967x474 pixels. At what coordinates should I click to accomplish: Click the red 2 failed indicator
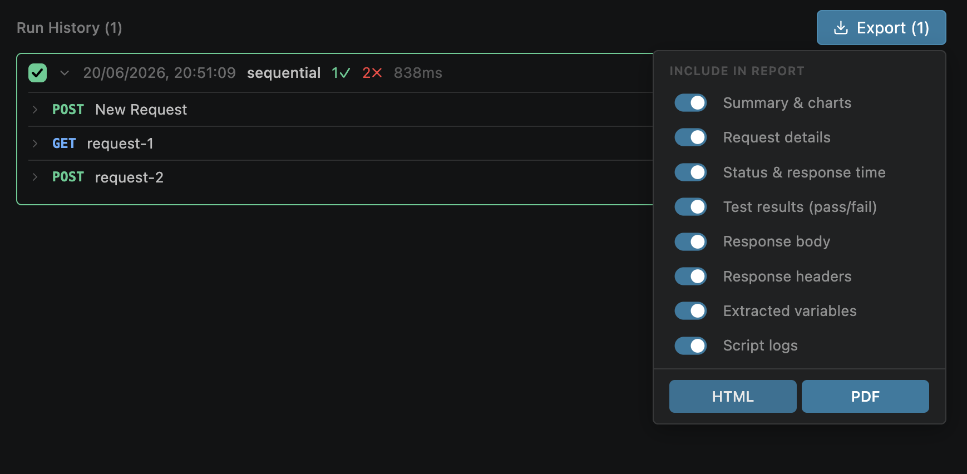tap(372, 73)
